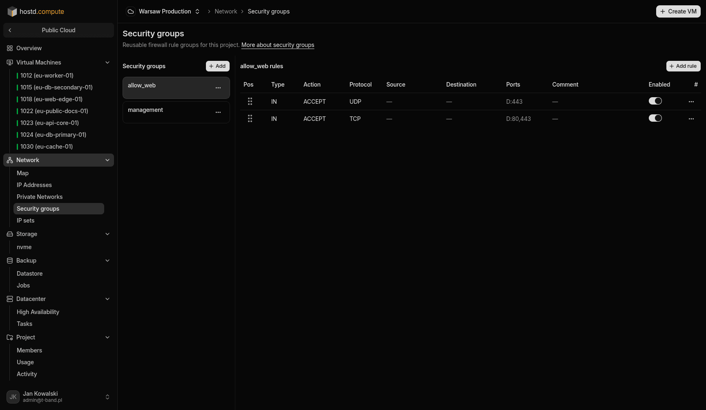Open More about security groups link
Viewport: 706px width, 410px height.
(x=278, y=45)
